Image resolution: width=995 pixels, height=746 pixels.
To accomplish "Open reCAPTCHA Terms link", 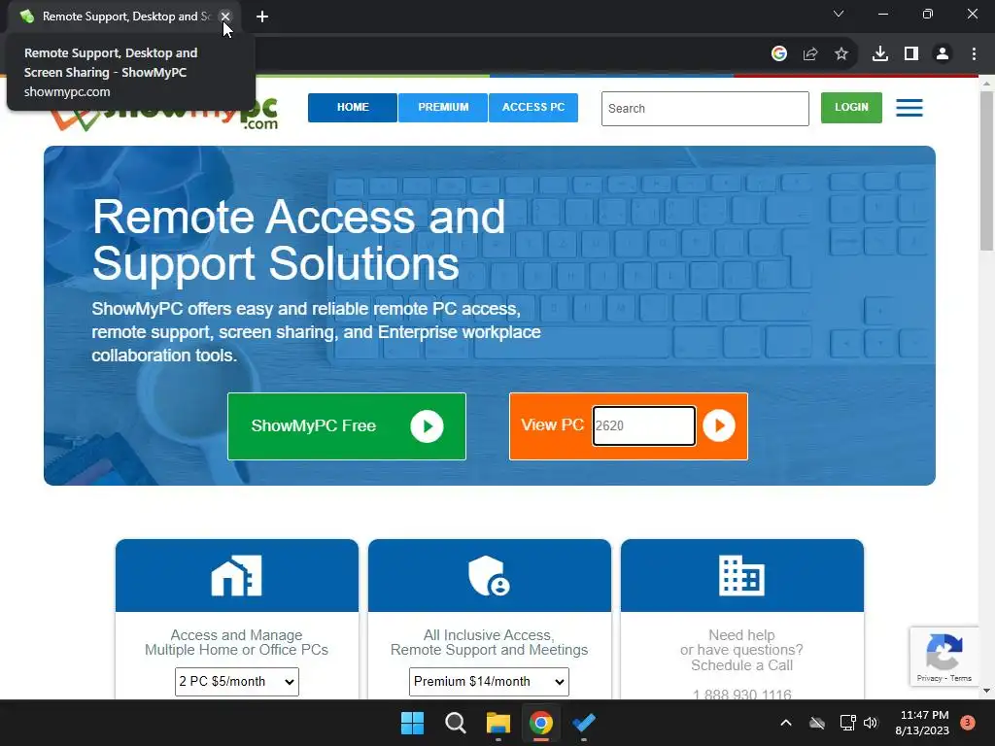I will (961, 678).
